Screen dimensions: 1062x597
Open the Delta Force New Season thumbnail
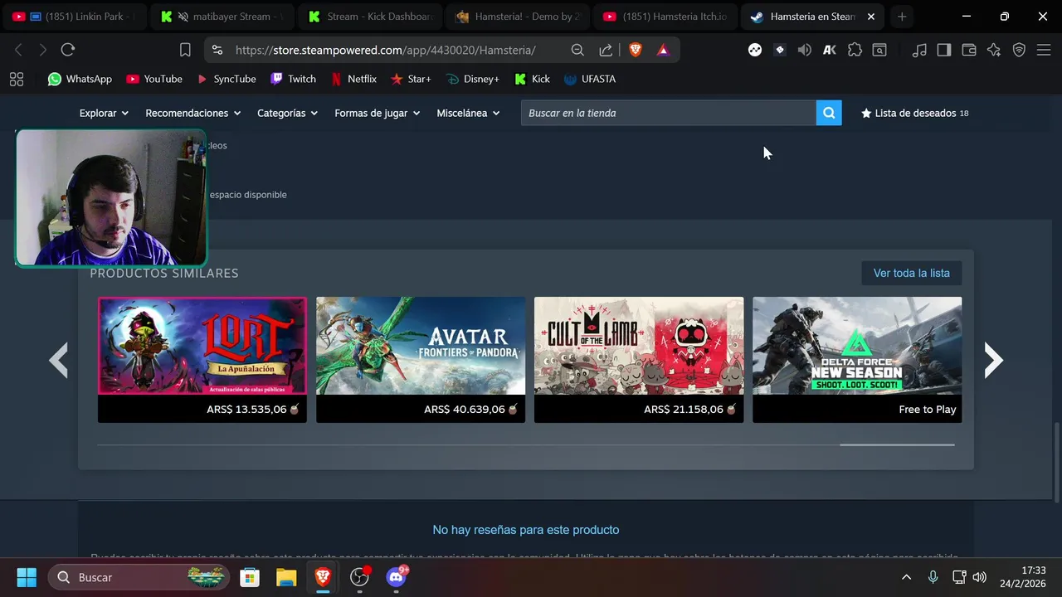[x=857, y=346]
